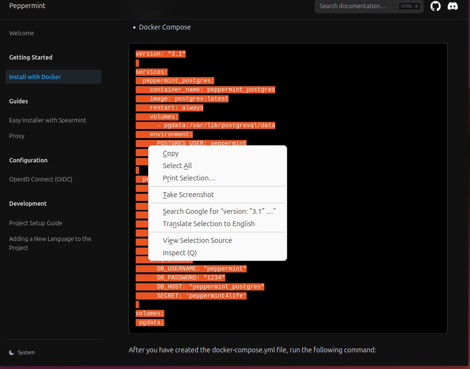Open Easy Installer with Spearmint guide

48,120
